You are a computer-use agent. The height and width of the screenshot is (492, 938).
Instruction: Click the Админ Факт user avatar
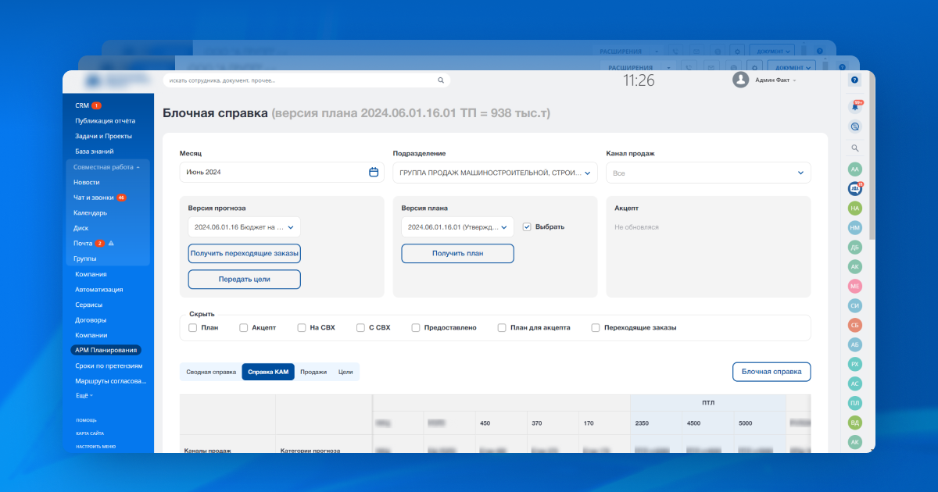click(740, 80)
